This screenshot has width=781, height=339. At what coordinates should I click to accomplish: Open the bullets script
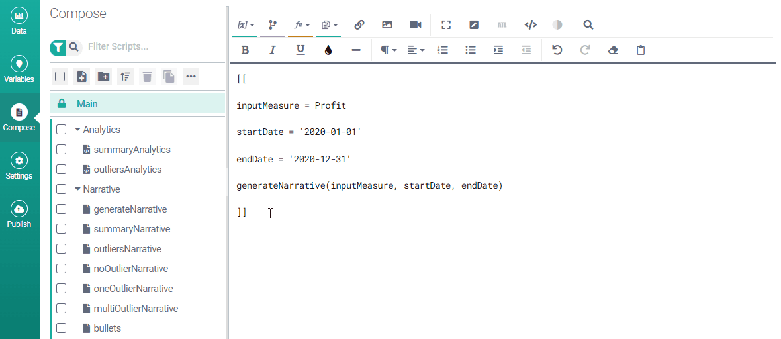click(x=107, y=328)
